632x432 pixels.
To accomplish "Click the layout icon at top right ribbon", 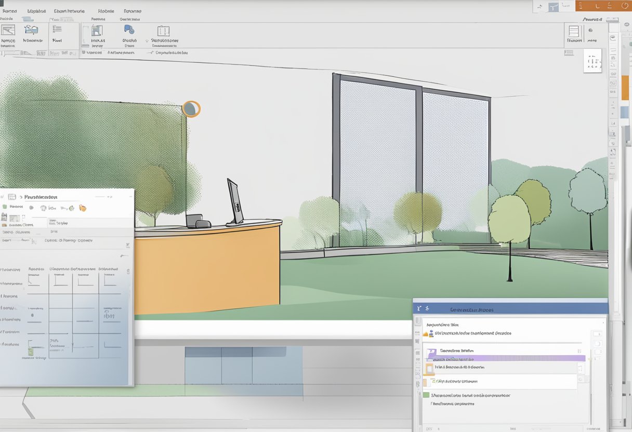I will point(573,31).
